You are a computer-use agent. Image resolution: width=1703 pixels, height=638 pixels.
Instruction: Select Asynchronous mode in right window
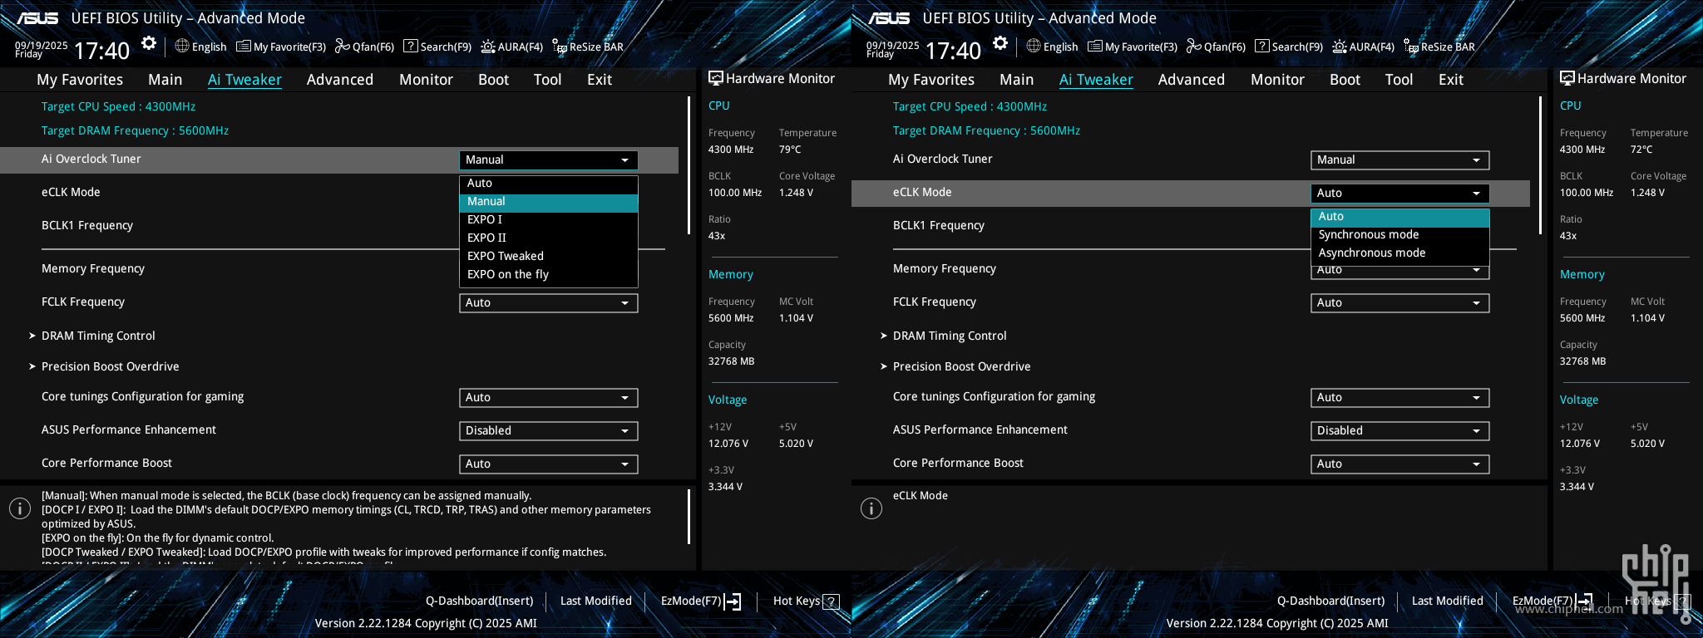point(1400,253)
